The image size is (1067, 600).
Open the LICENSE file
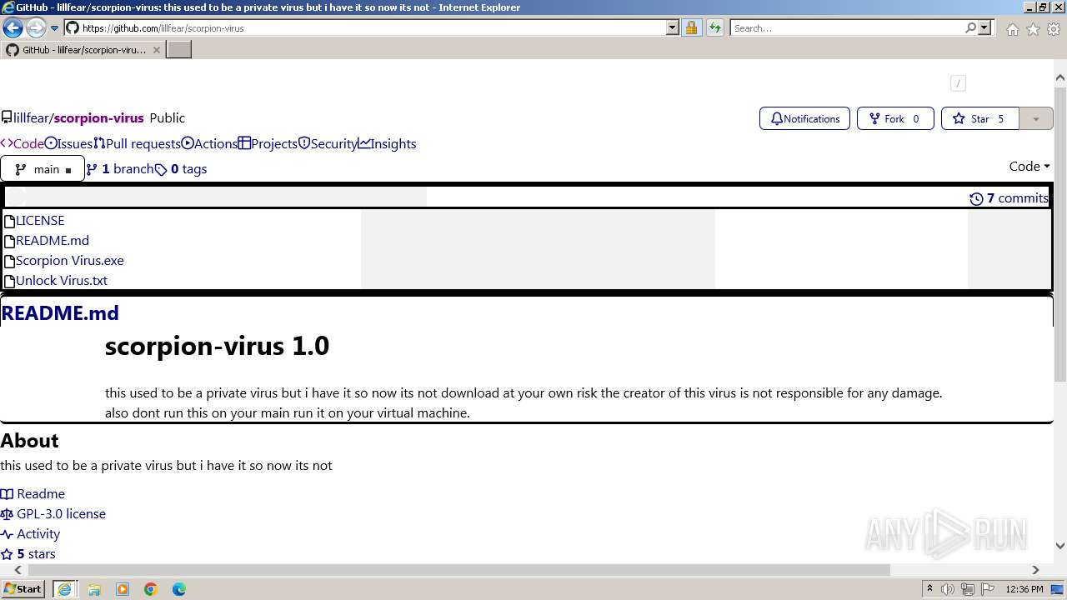(40, 220)
